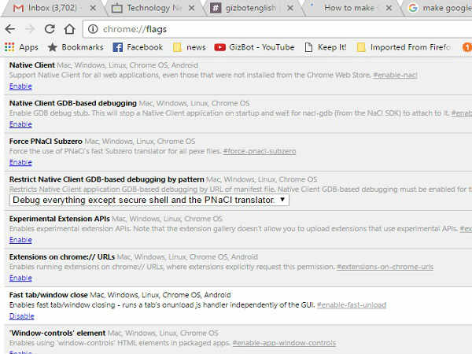Open the Facebook bookmark

pyautogui.click(x=138, y=47)
